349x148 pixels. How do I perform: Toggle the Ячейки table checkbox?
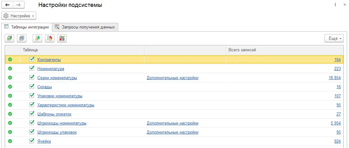(x=31, y=141)
